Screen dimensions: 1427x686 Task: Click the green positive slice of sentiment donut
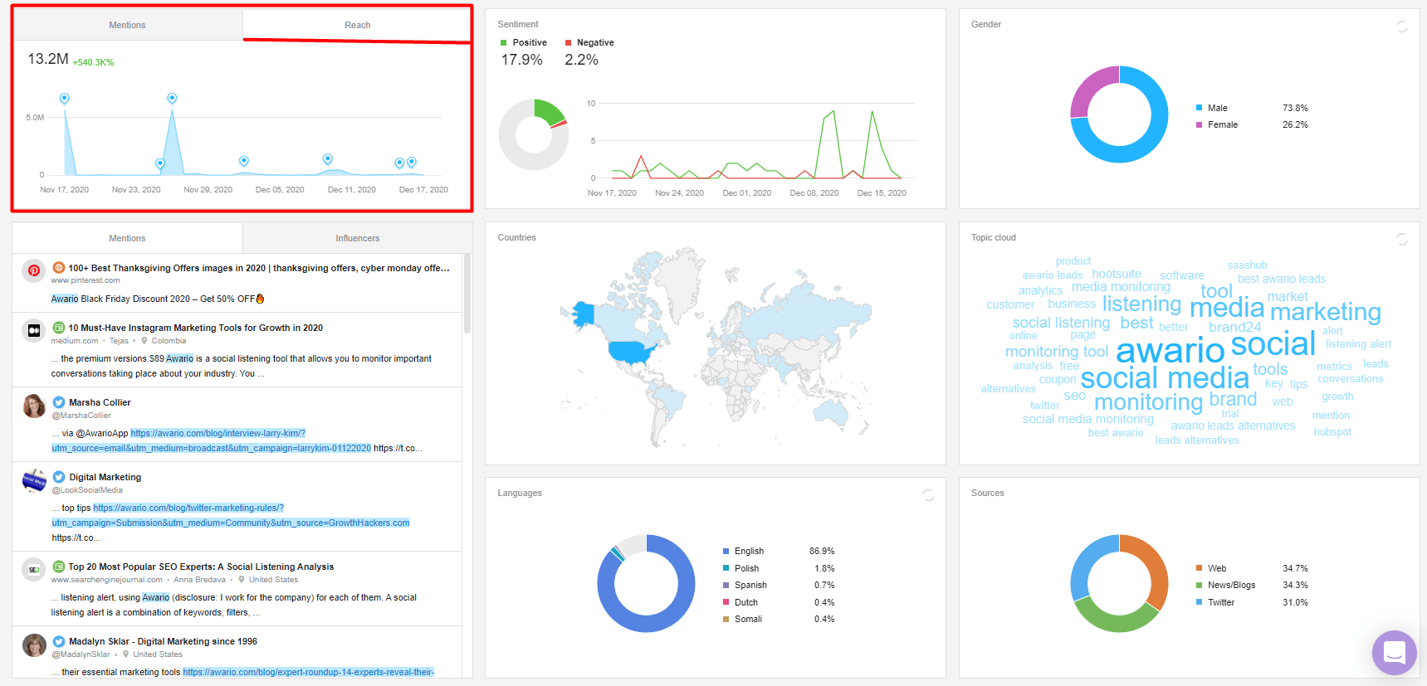coord(549,110)
